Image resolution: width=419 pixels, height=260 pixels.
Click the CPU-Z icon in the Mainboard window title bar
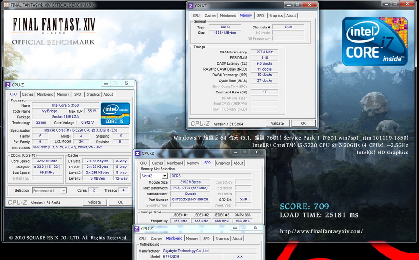[137, 228]
